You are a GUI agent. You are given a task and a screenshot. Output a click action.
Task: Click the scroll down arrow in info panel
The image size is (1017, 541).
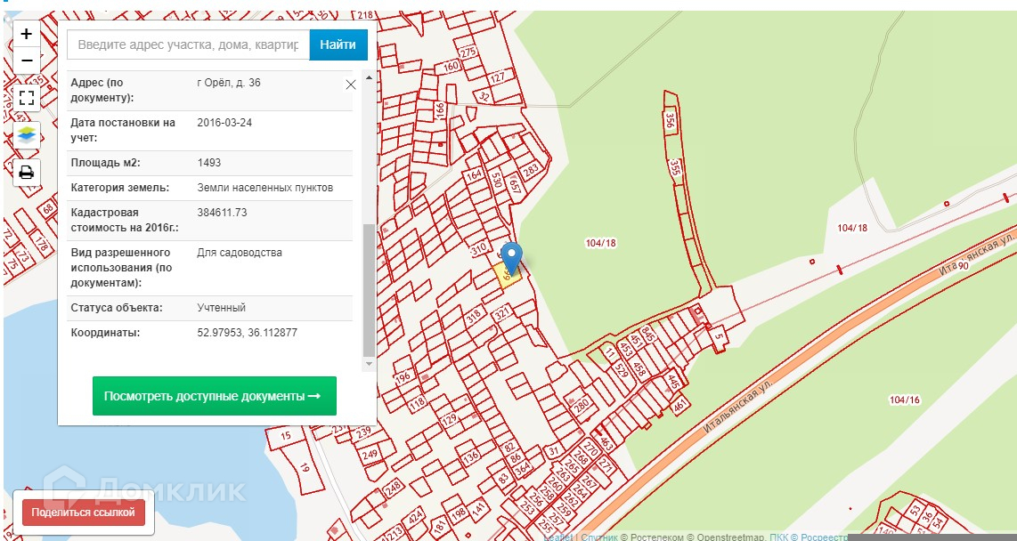point(369,364)
